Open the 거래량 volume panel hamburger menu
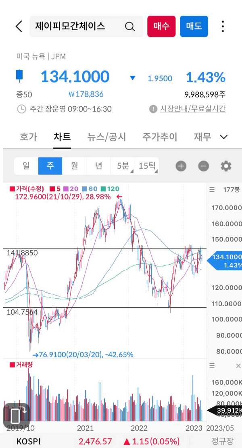 [x=212, y=365]
